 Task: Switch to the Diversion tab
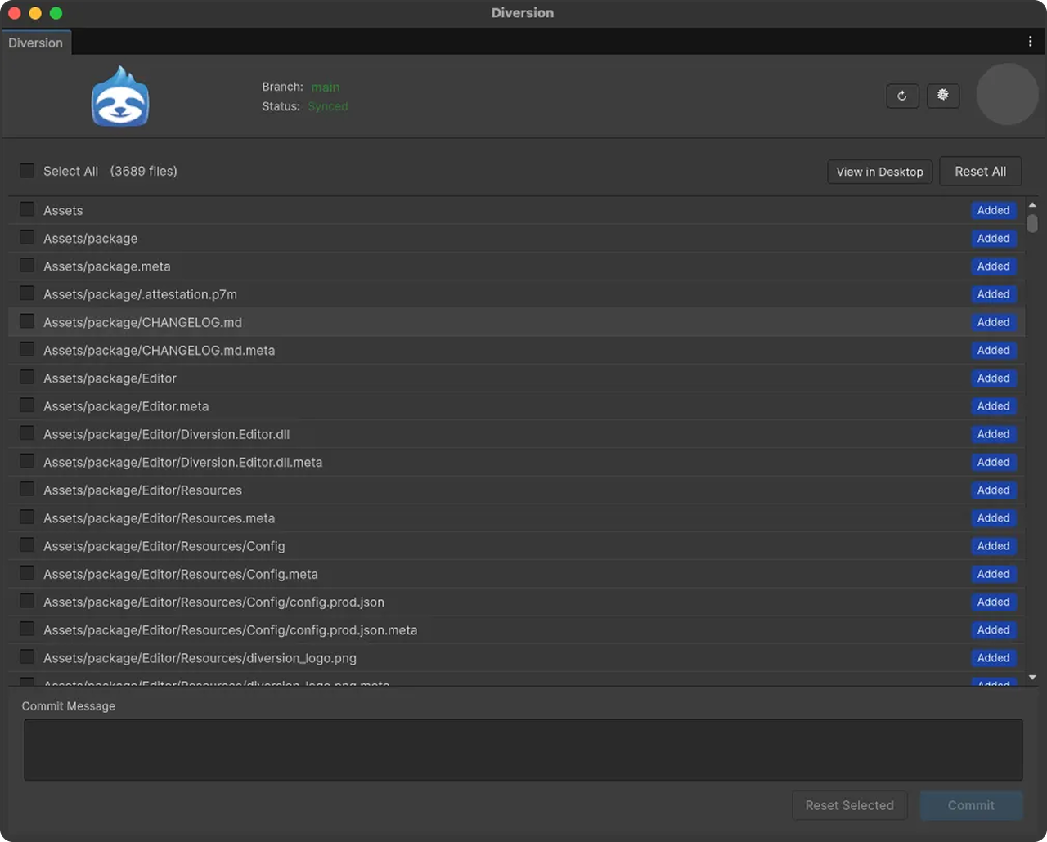[x=36, y=43]
